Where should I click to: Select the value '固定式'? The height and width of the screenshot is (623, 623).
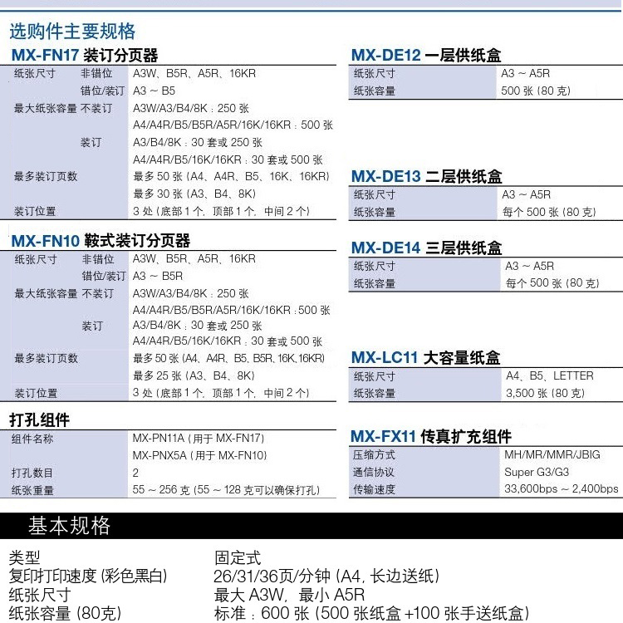(x=238, y=557)
